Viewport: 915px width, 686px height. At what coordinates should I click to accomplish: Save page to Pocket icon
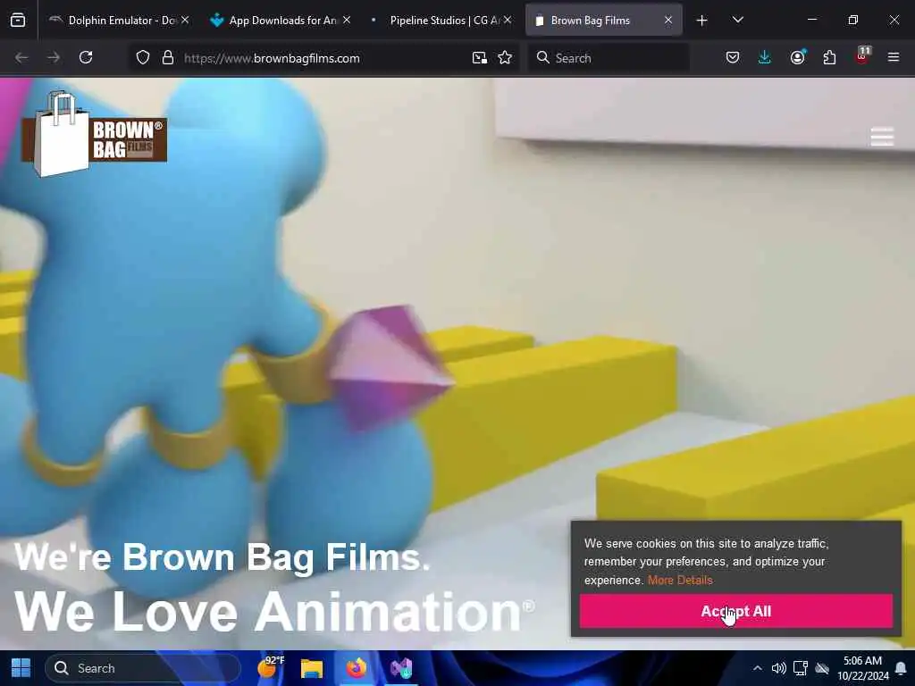click(x=733, y=57)
